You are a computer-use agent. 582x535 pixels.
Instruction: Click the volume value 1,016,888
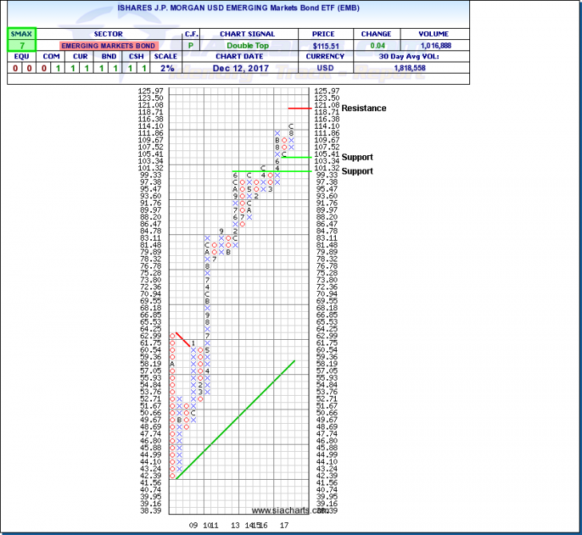pos(434,46)
